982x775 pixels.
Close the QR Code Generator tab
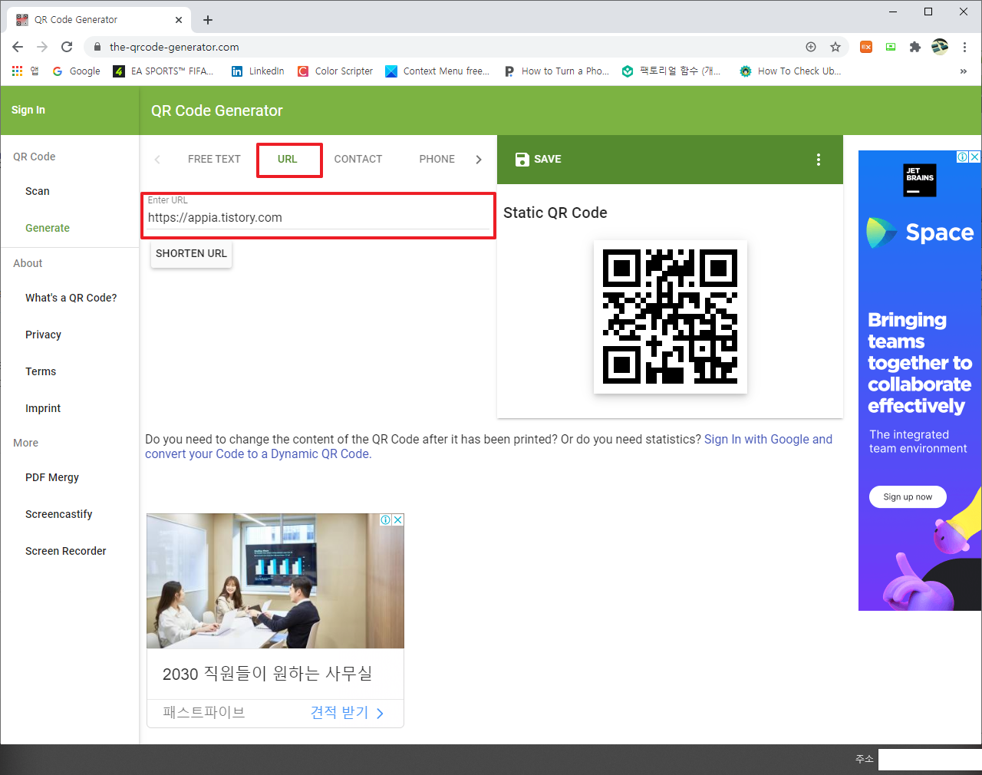click(179, 20)
